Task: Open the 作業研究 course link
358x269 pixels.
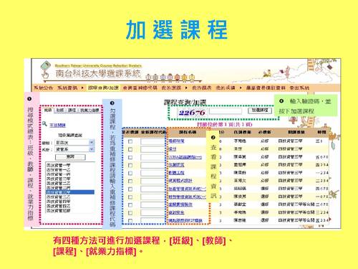Action: pos(176,165)
